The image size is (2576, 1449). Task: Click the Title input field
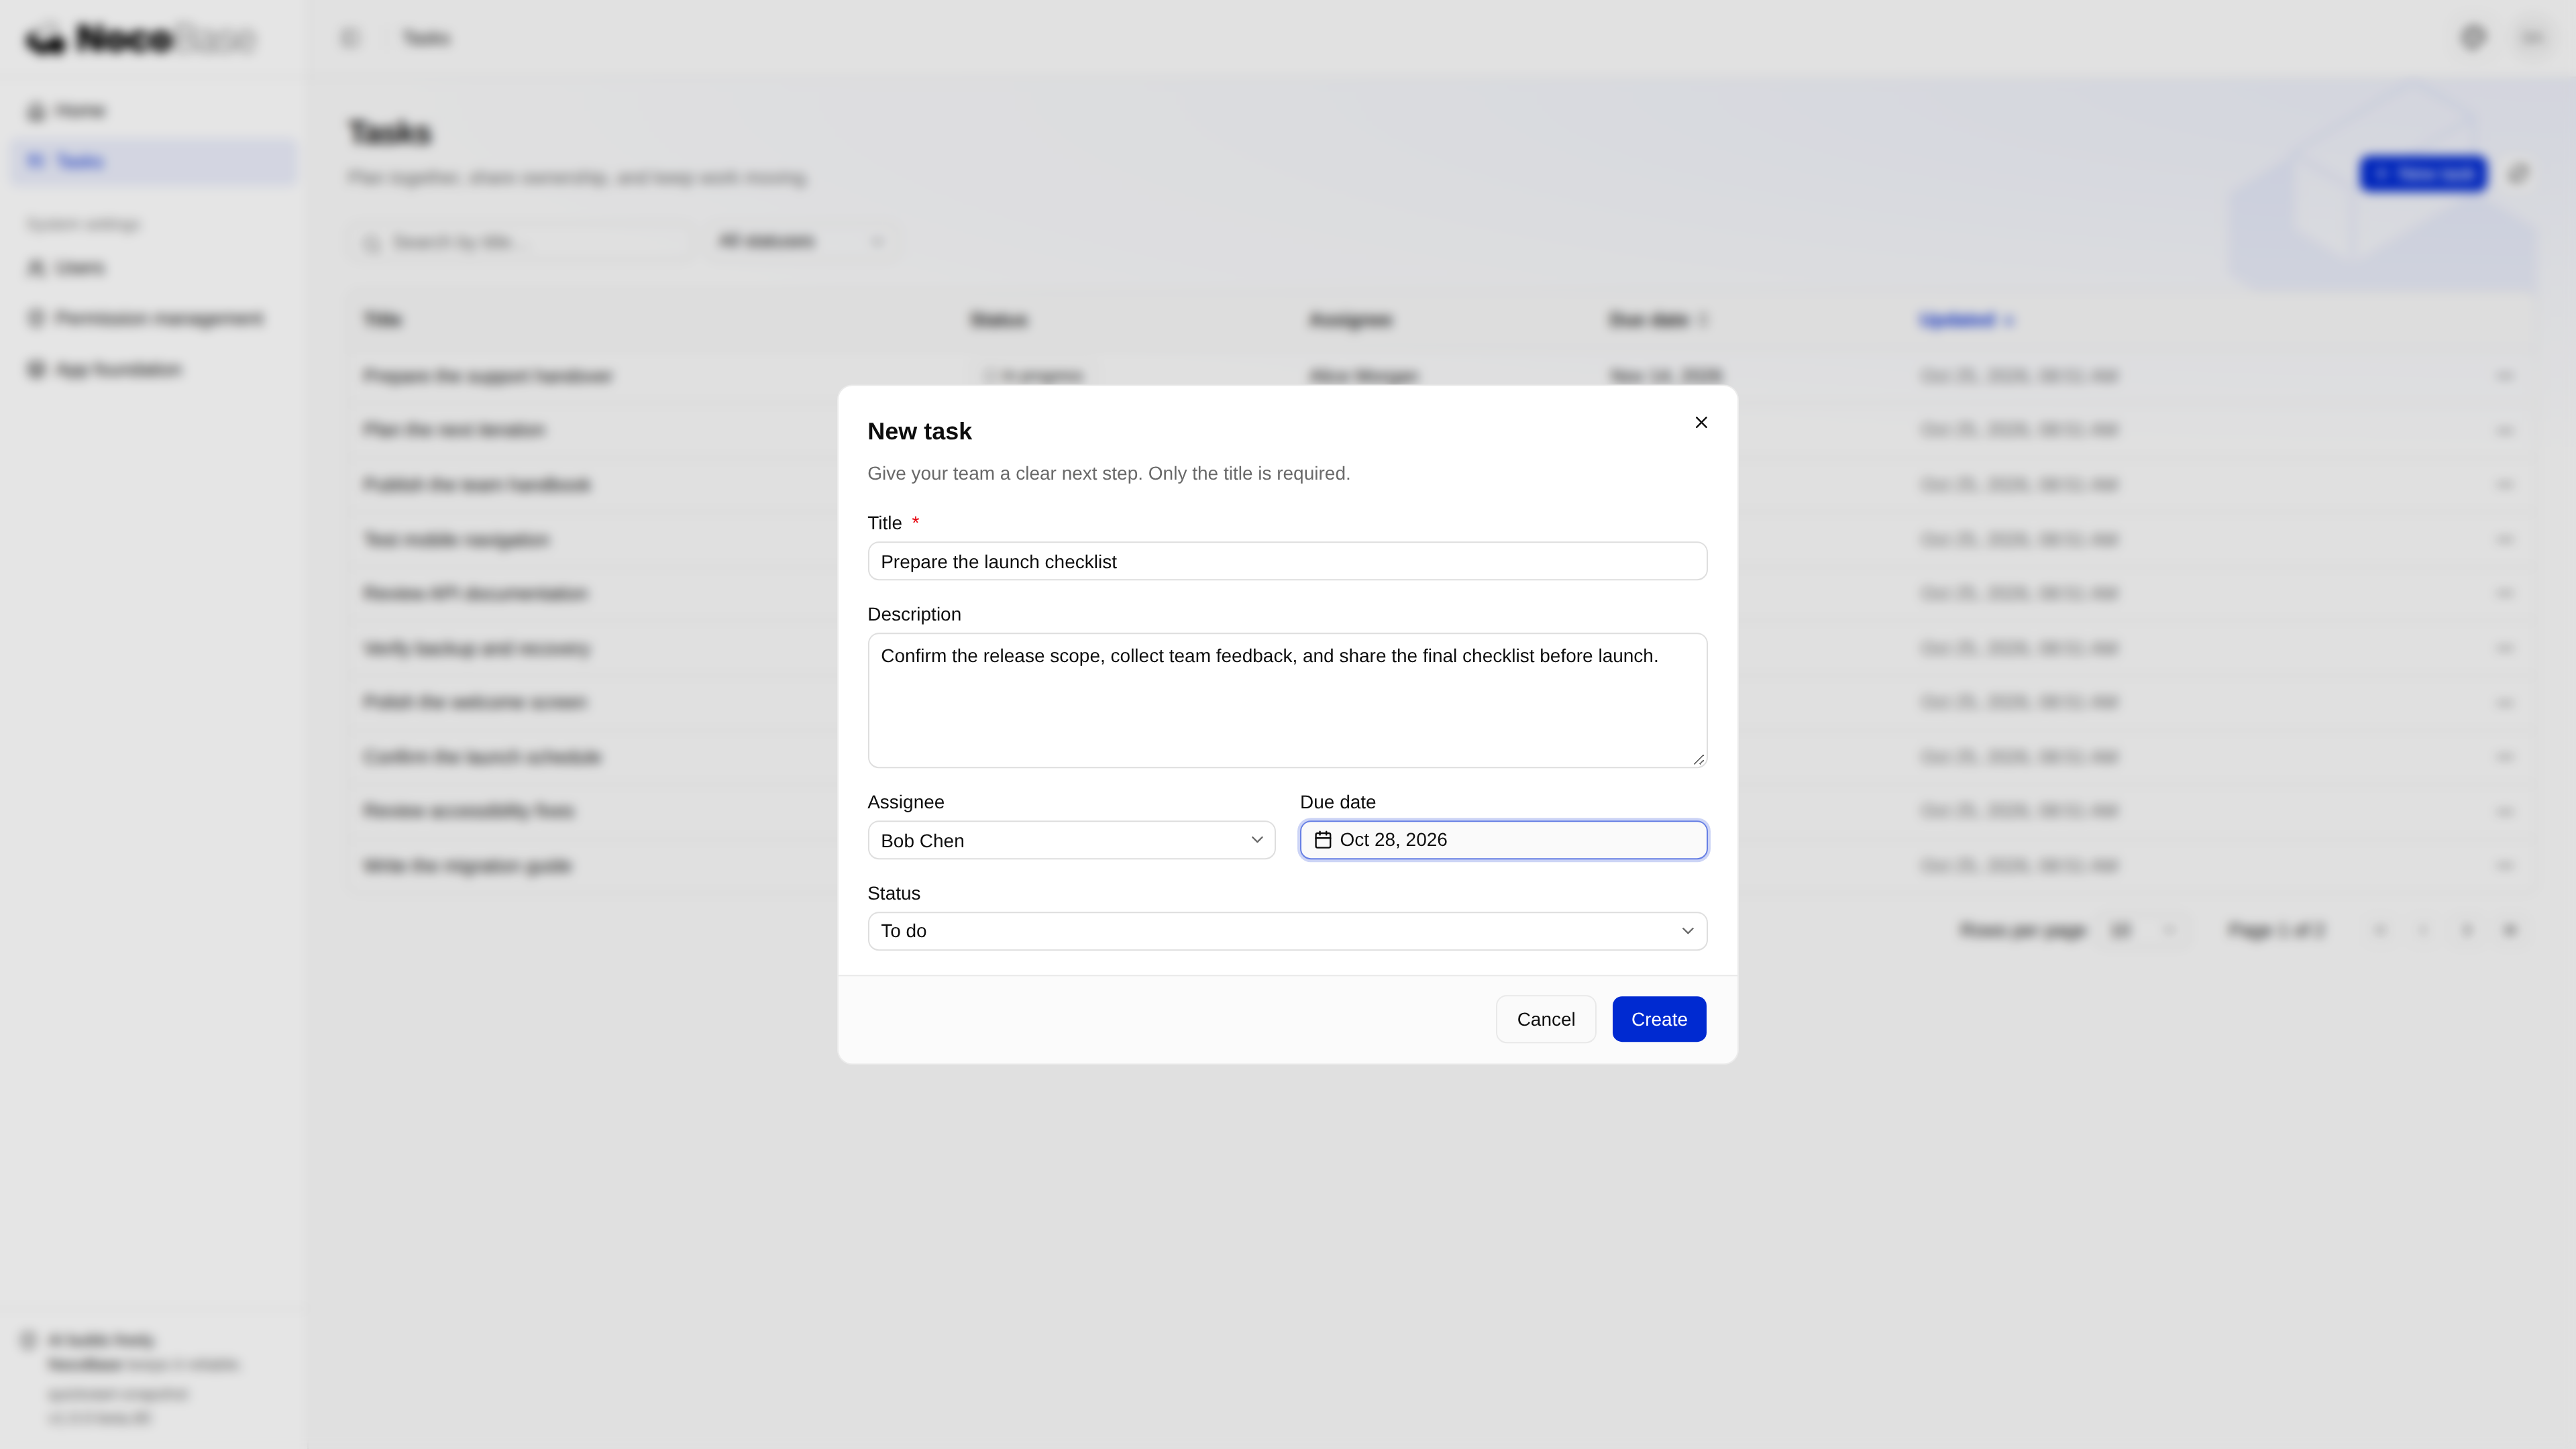pyautogui.click(x=1287, y=561)
